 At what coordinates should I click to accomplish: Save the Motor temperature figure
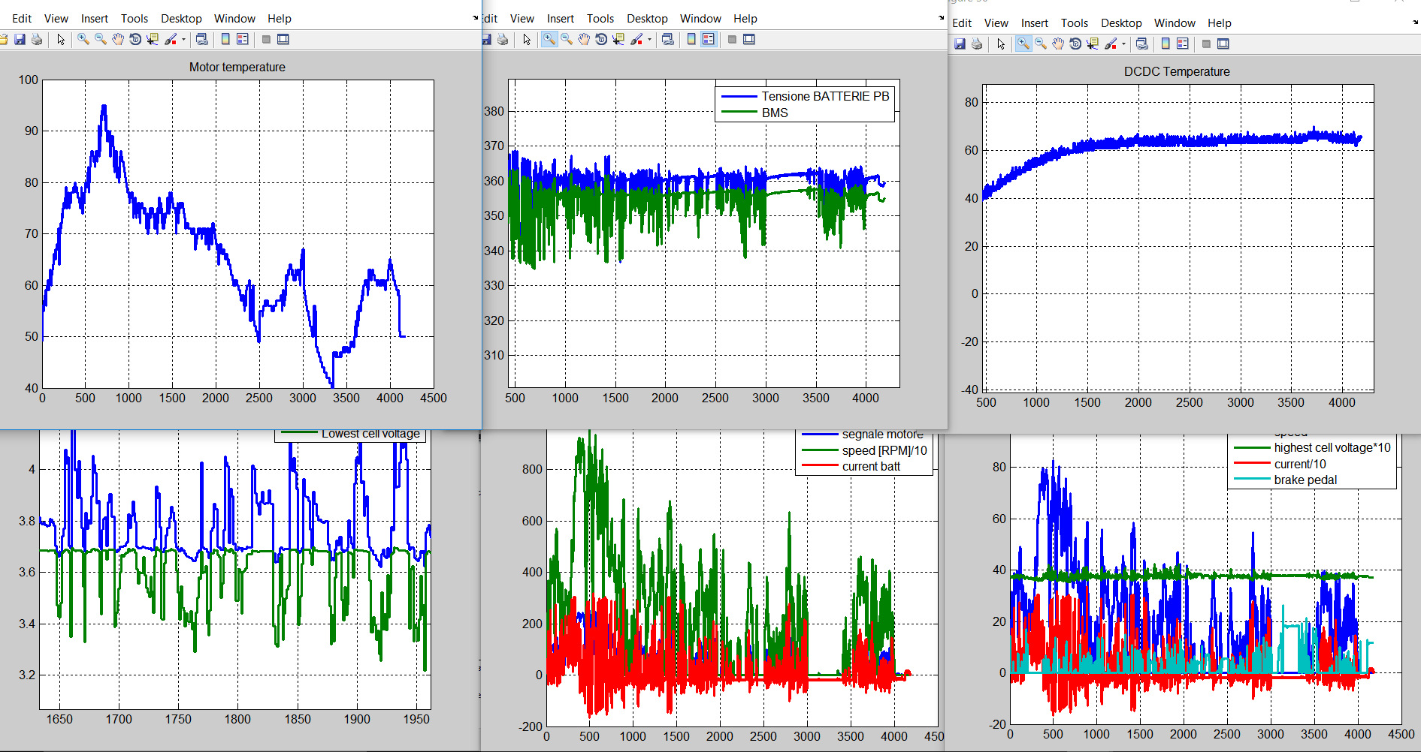tap(20, 40)
